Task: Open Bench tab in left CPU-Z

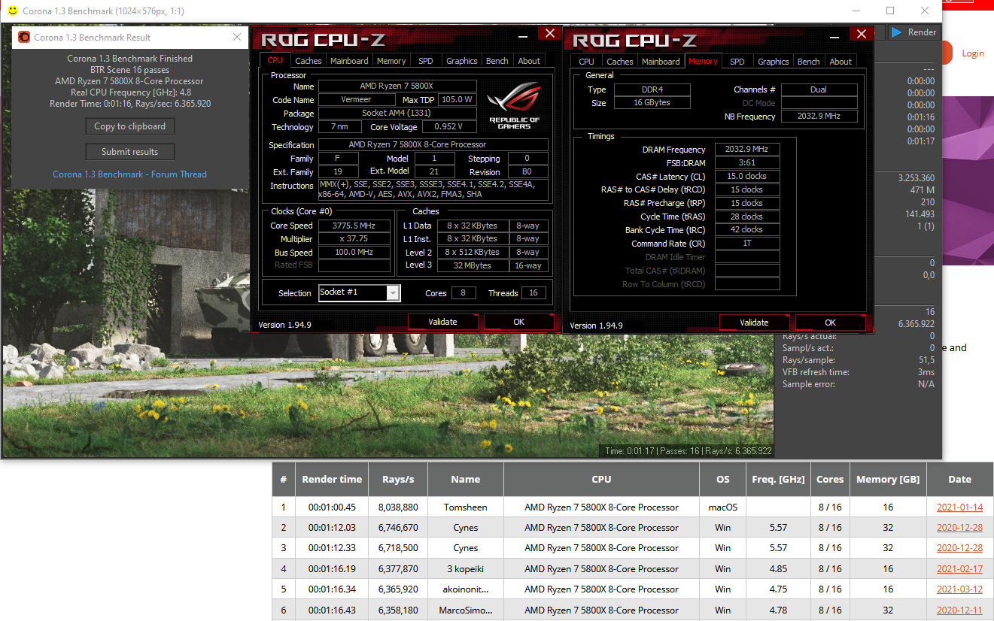Action: click(x=497, y=61)
